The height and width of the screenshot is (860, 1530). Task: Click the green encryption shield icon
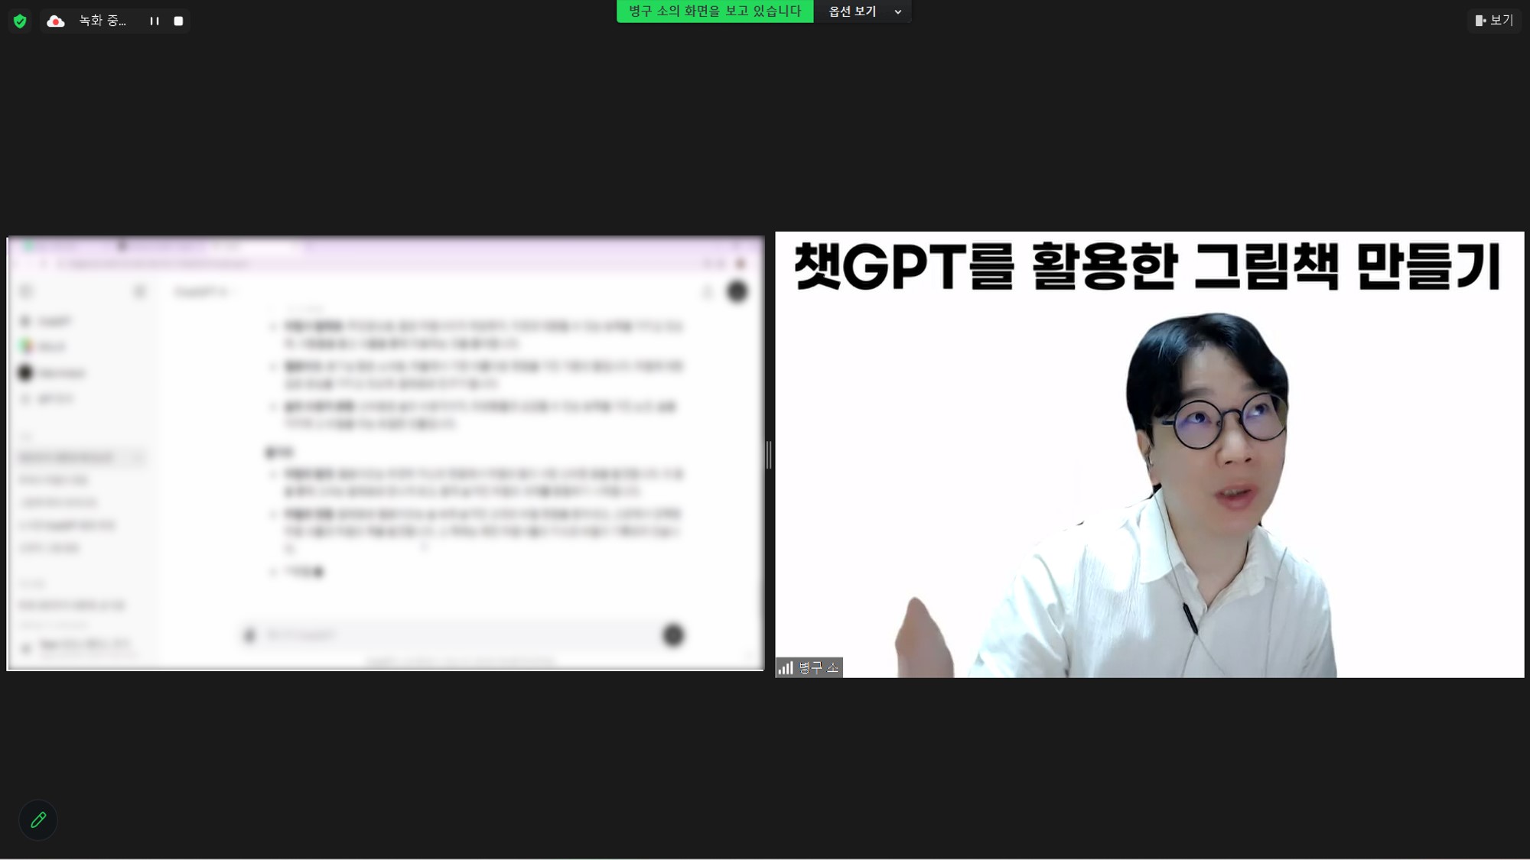20,21
